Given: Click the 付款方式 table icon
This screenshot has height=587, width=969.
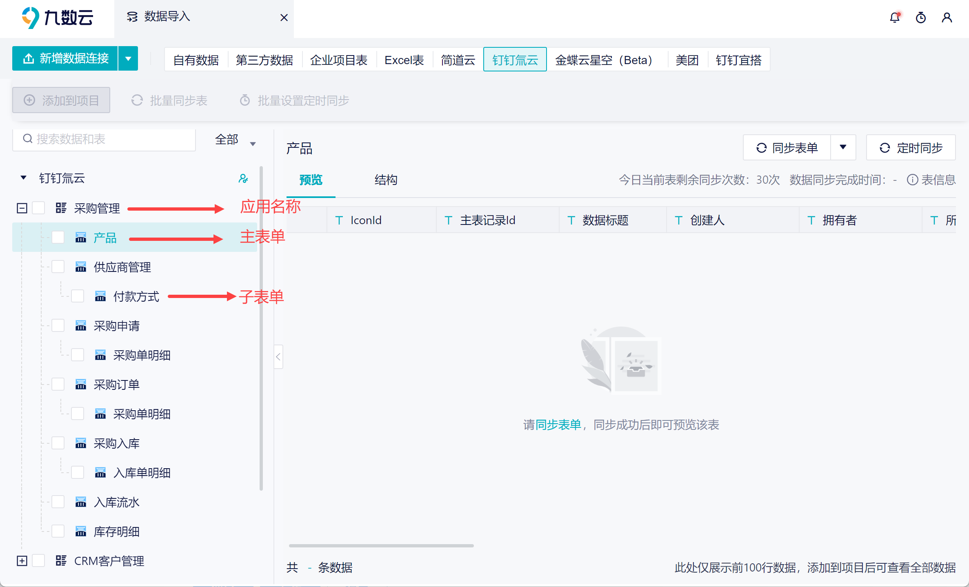Looking at the screenshot, I should pos(100,296).
